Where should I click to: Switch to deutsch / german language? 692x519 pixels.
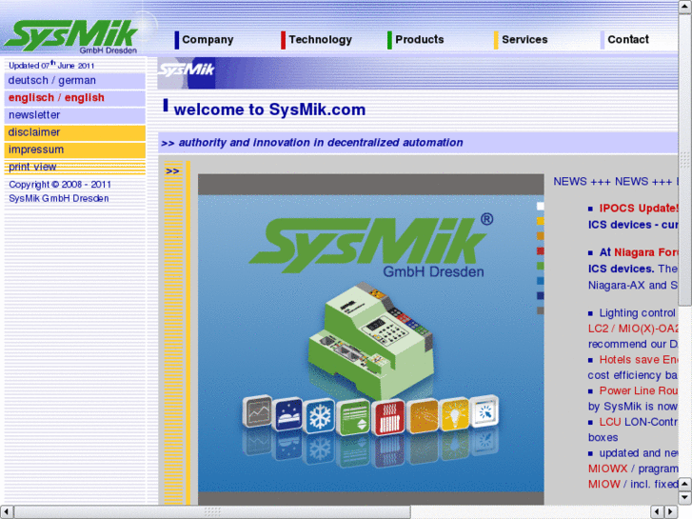74,80
